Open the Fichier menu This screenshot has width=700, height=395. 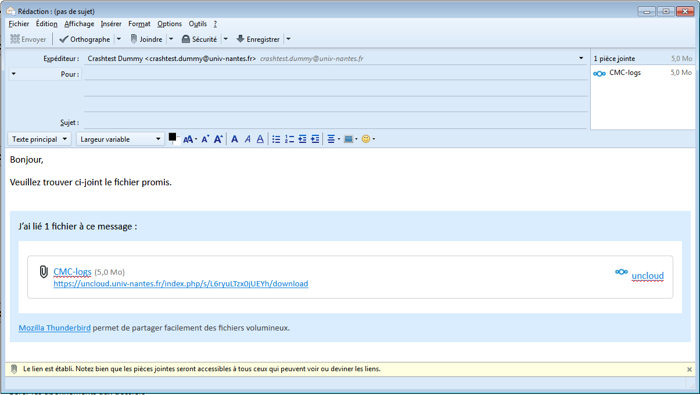point(19,24)
